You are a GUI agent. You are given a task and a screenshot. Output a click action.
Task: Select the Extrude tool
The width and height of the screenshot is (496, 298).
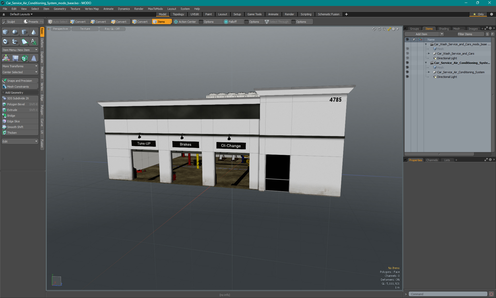pyautogui.click(x=12, y=110)
